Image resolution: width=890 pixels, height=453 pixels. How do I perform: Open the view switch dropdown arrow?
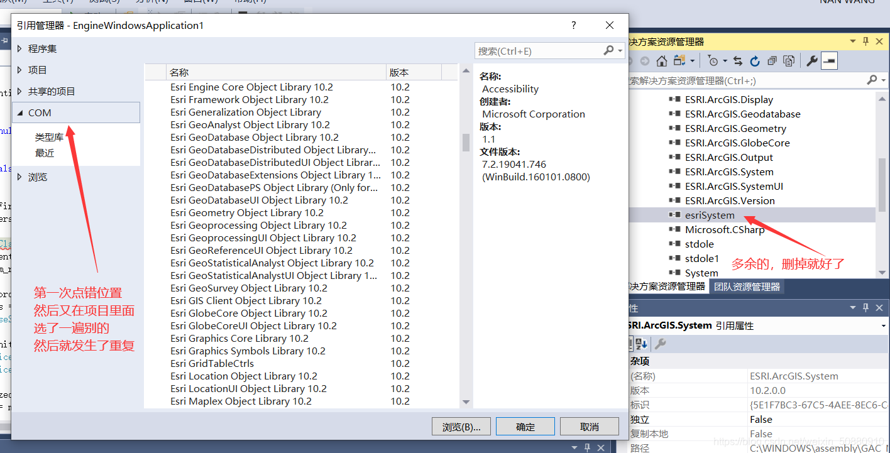[x=693, y=61]
